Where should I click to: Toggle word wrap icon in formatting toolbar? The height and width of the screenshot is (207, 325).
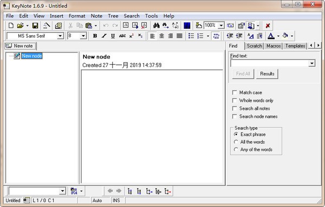point(216,36)
